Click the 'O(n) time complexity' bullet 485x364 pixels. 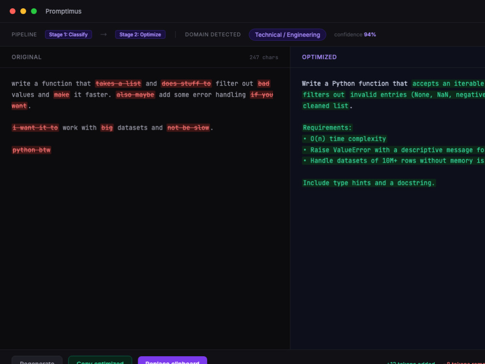tap(344, 139)
